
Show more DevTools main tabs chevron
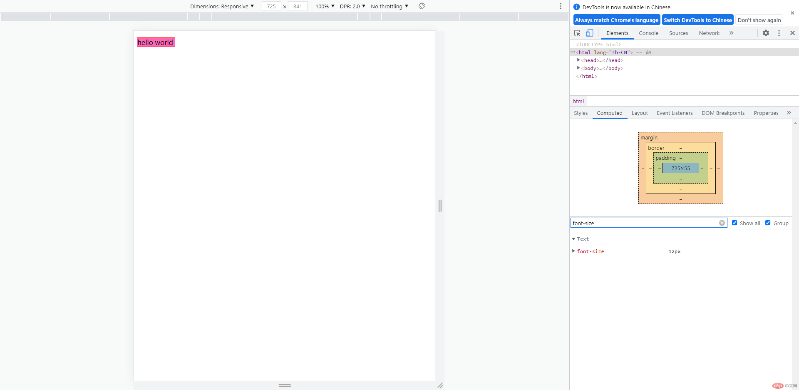click(731, 33)
